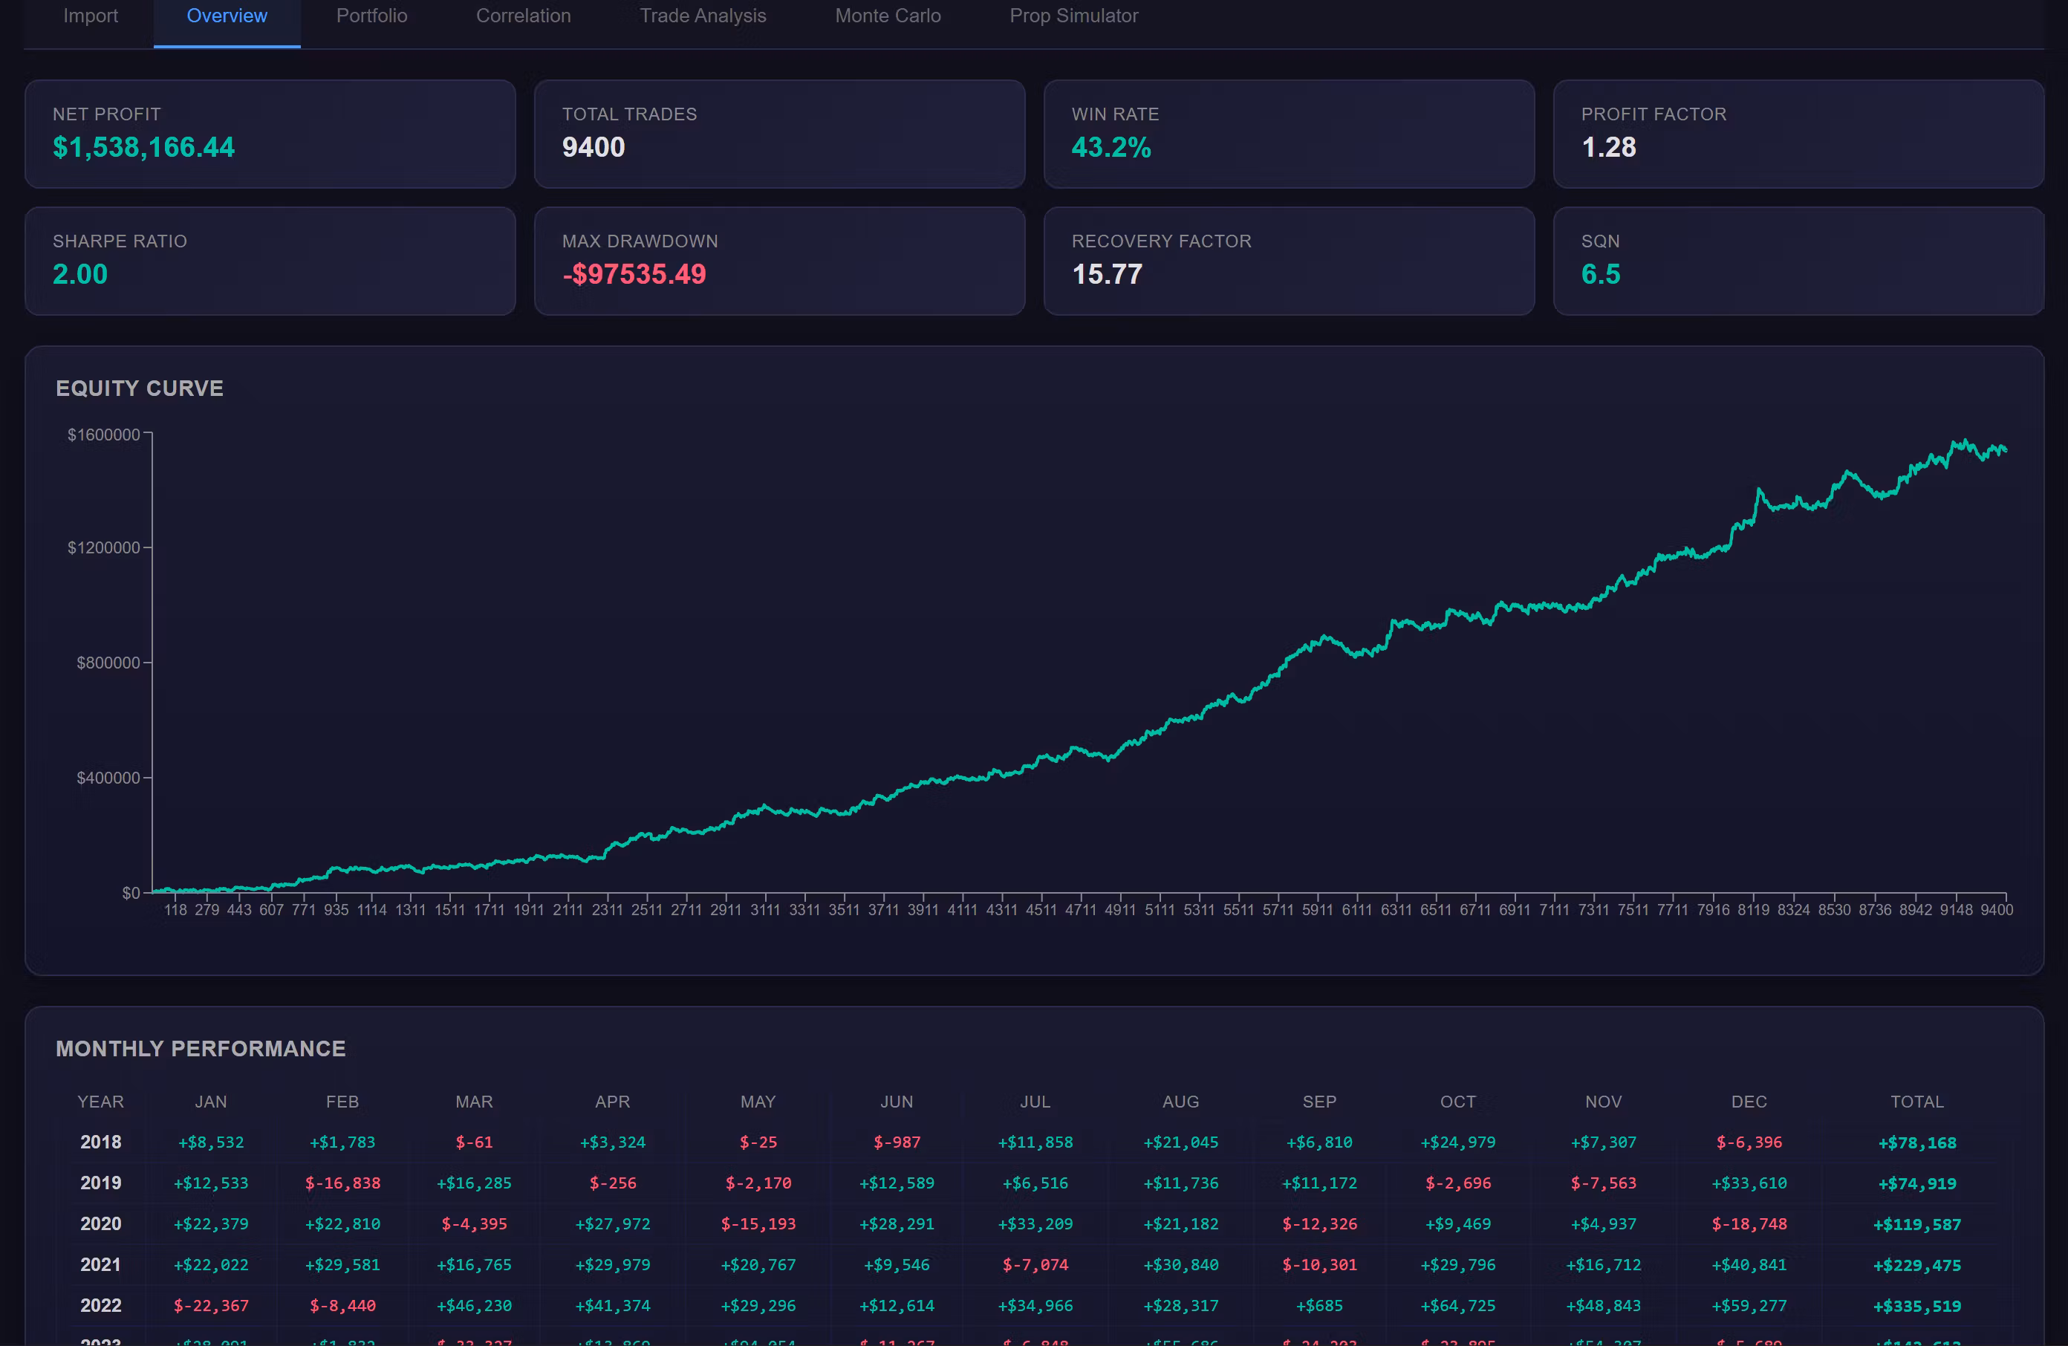Viewport: 2068px width, 1346px height.
Task: Switch to the Monte Carlo tab
Action: coord(887,16)
